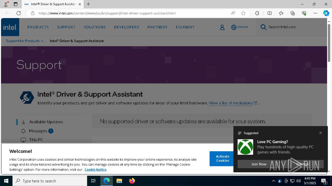
Task: Click the browser address bar URL
Action: (x=107, y=13)
